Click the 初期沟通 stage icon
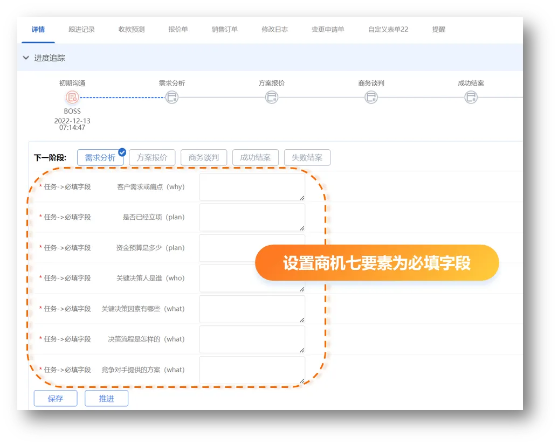This screenshot has width=558, height=445. pos(72,97)
